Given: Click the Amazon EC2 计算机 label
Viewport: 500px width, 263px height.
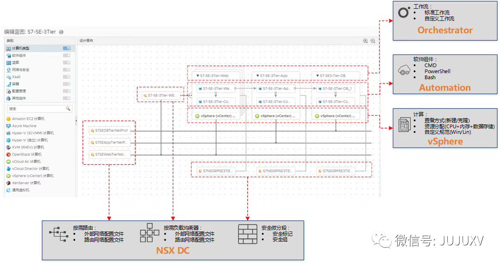Looking at the screenshot, I should [28, 119].
